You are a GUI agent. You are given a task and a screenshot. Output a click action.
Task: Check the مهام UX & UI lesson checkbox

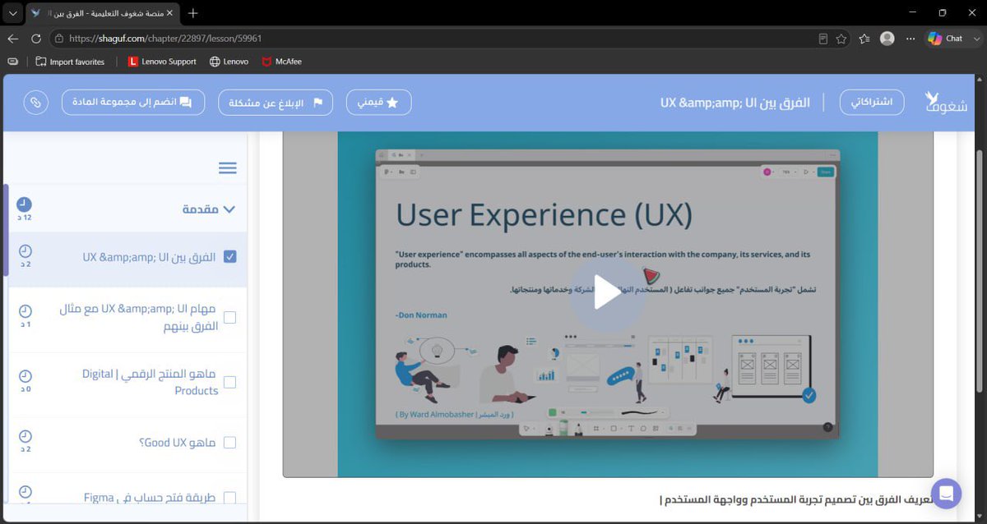point(229,317)
